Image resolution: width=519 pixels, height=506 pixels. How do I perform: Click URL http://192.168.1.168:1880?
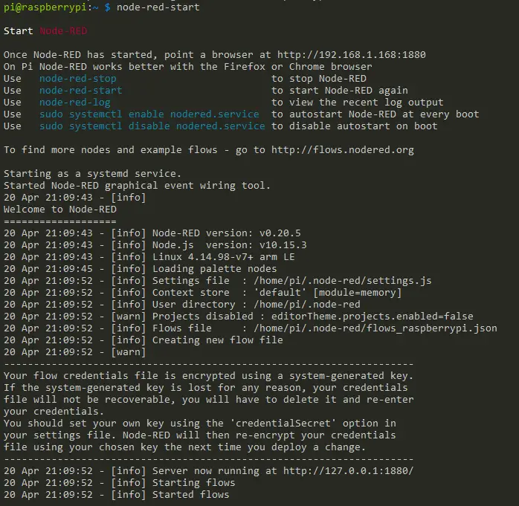tap(352, 54)
